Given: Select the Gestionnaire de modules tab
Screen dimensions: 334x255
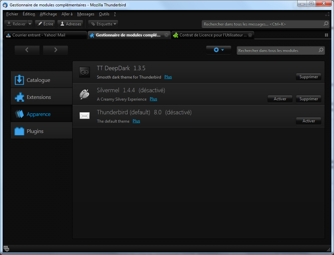Looking at the screenshot, I should coord(129,35).
